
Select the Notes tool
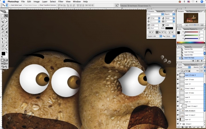2,46
